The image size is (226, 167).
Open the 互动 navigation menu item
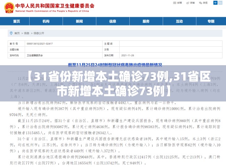[179, 21]
